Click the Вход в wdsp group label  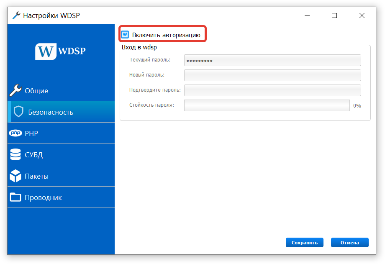pos(139,47)
